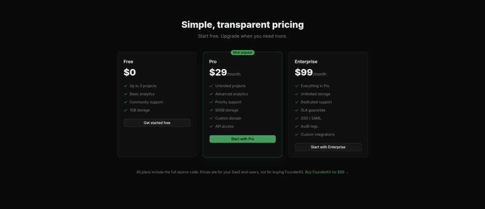Image resolution: width=485 pixels, height=209 pixels.
Task: Choose the Start with Enterprise button
Action: click(x=328, y=147)
